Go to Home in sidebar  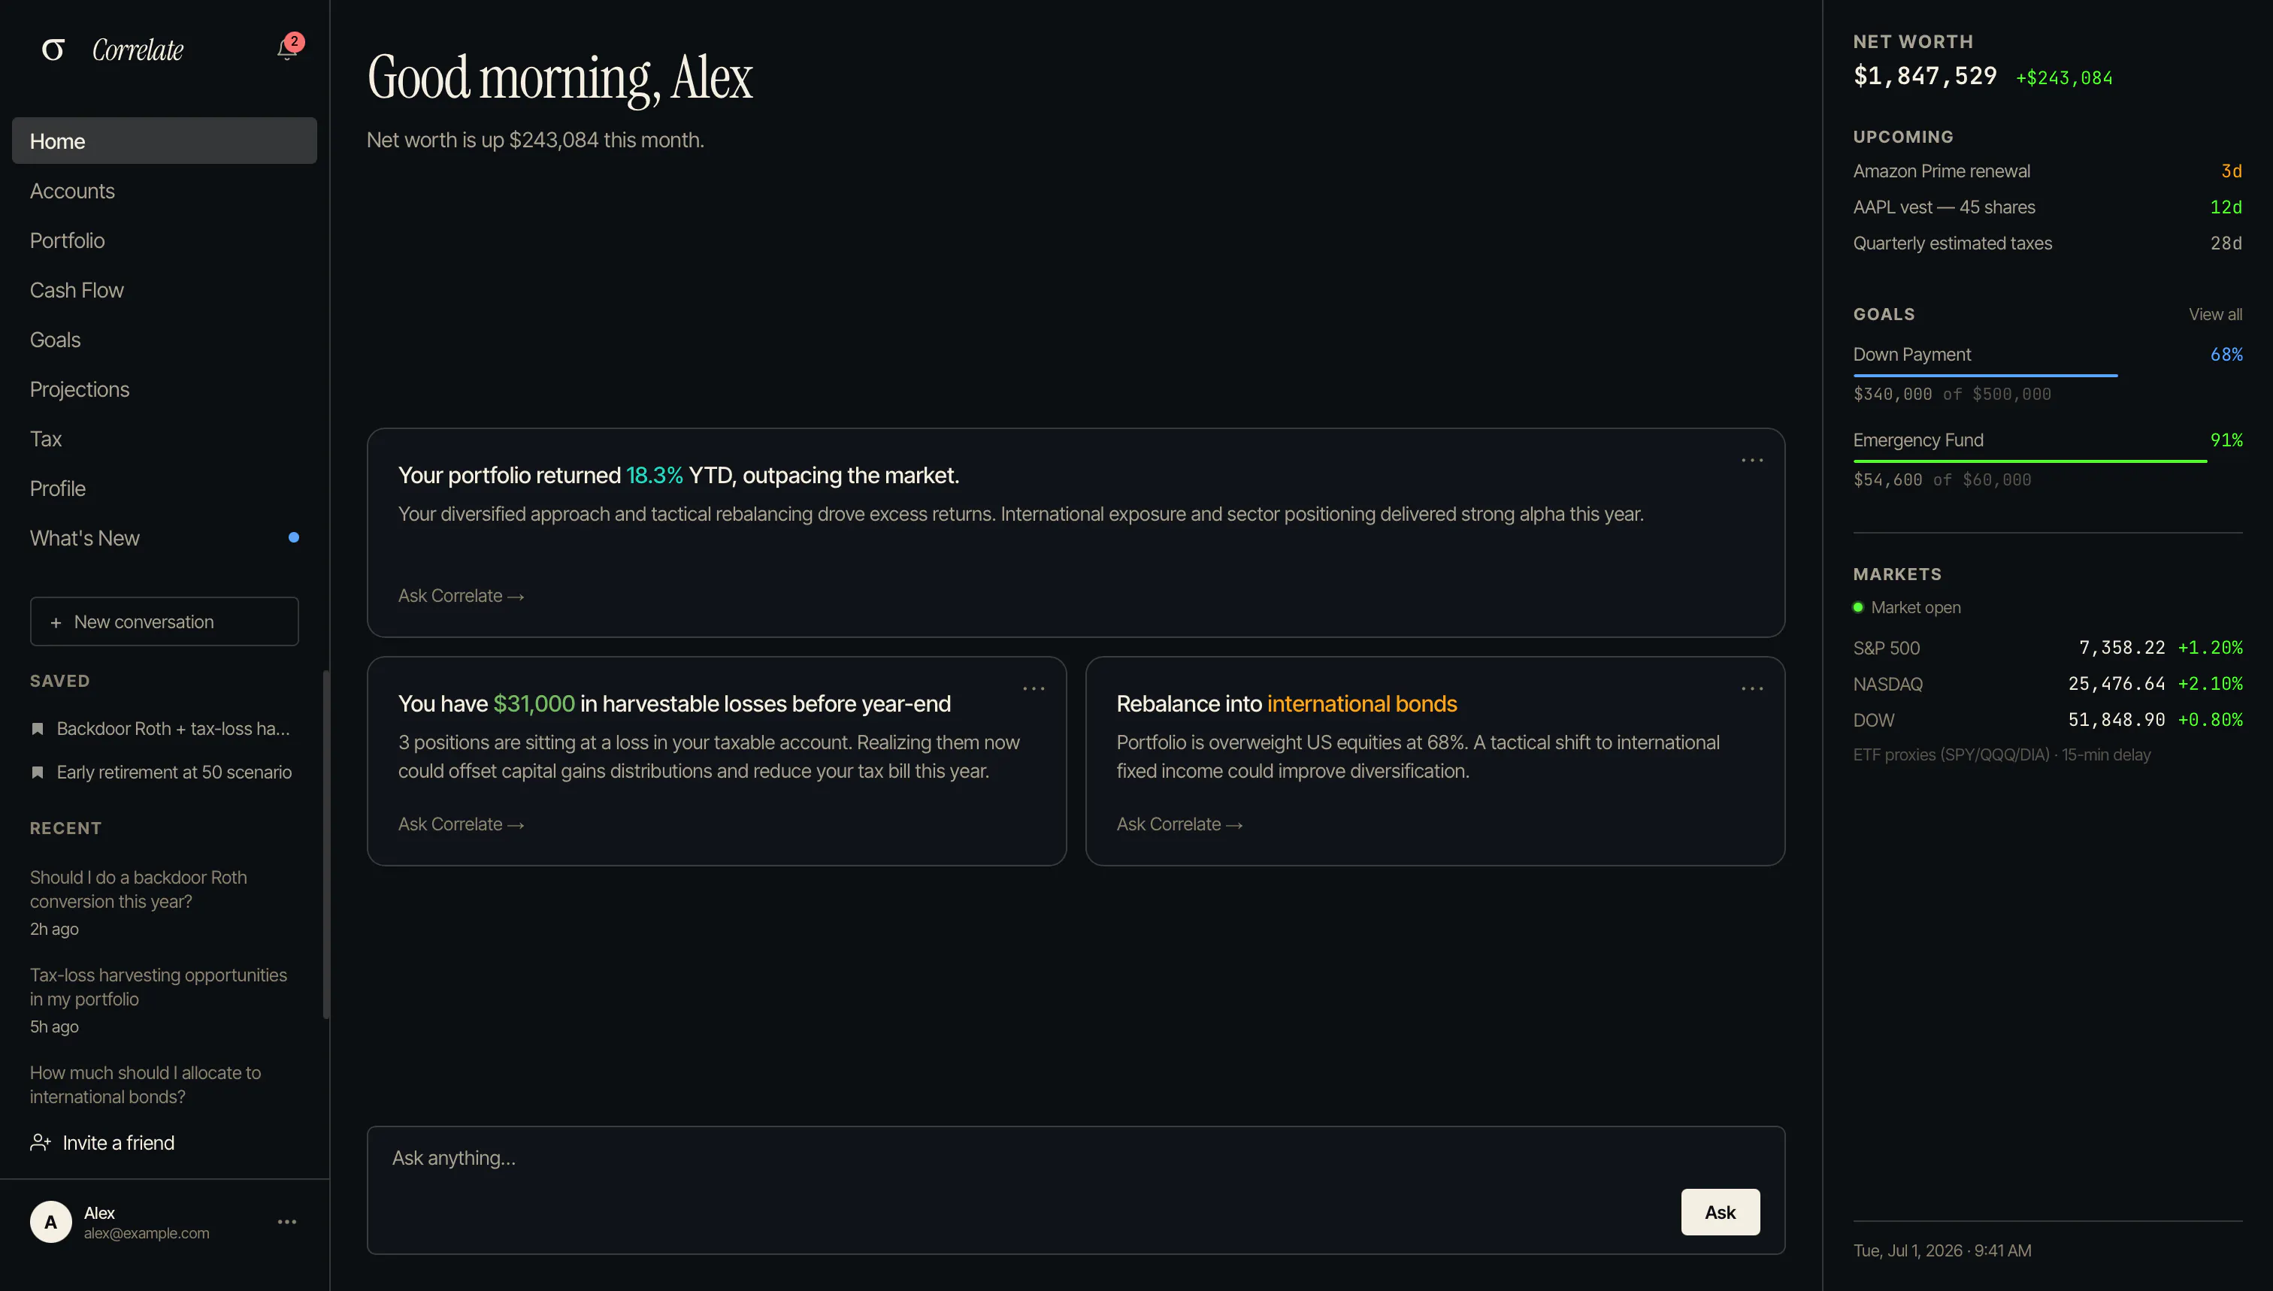click(x=164, y=141)
